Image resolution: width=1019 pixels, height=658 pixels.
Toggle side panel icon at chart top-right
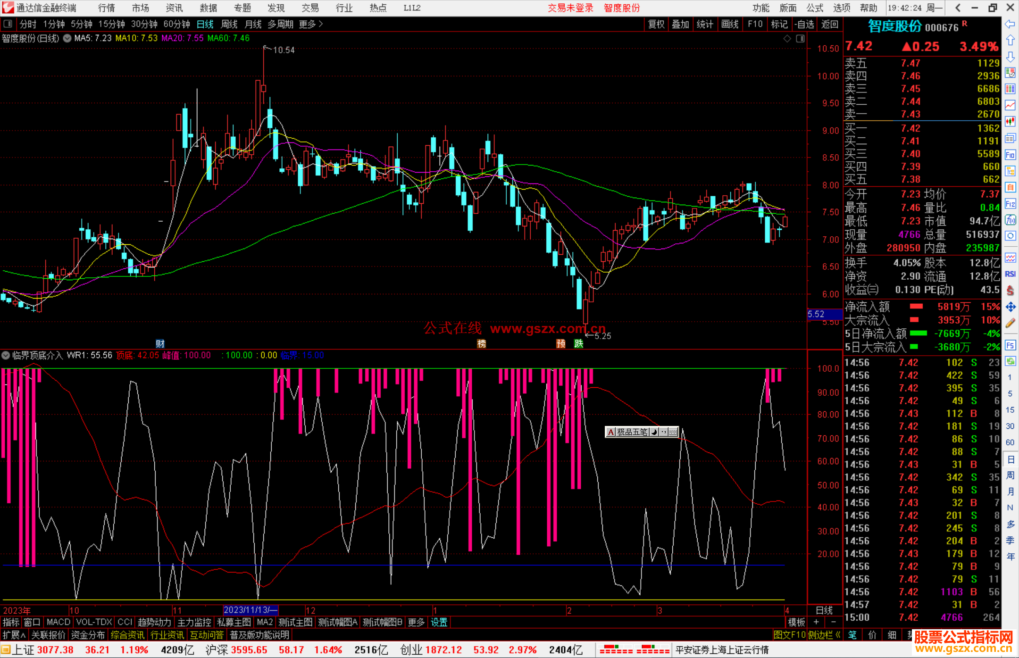tap(800, 39)
